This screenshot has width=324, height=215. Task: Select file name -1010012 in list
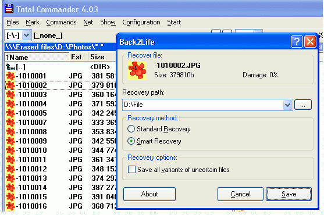(x=31, y=169)
